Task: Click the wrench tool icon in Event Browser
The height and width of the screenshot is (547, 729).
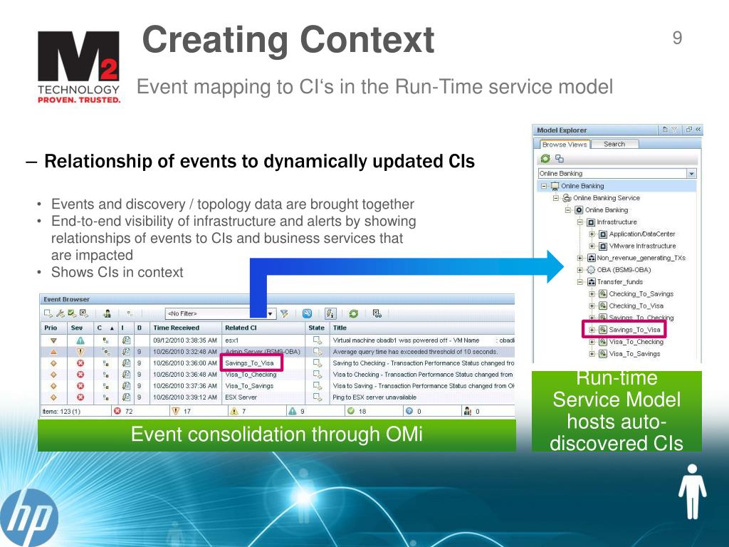Action: pyautogui.click(x=61, y=313)
